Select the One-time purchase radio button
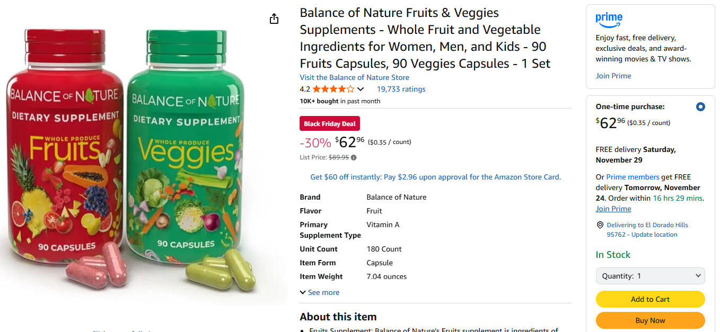The image size is (720, 332). point(700,107)
